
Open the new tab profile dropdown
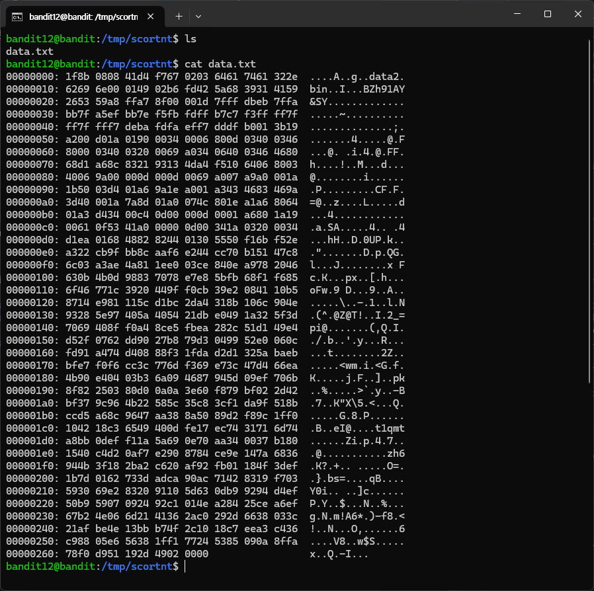(x=198, y=17)
